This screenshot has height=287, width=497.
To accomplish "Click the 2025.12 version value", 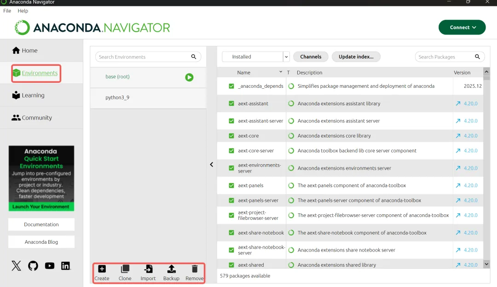I will pos(473,86).
